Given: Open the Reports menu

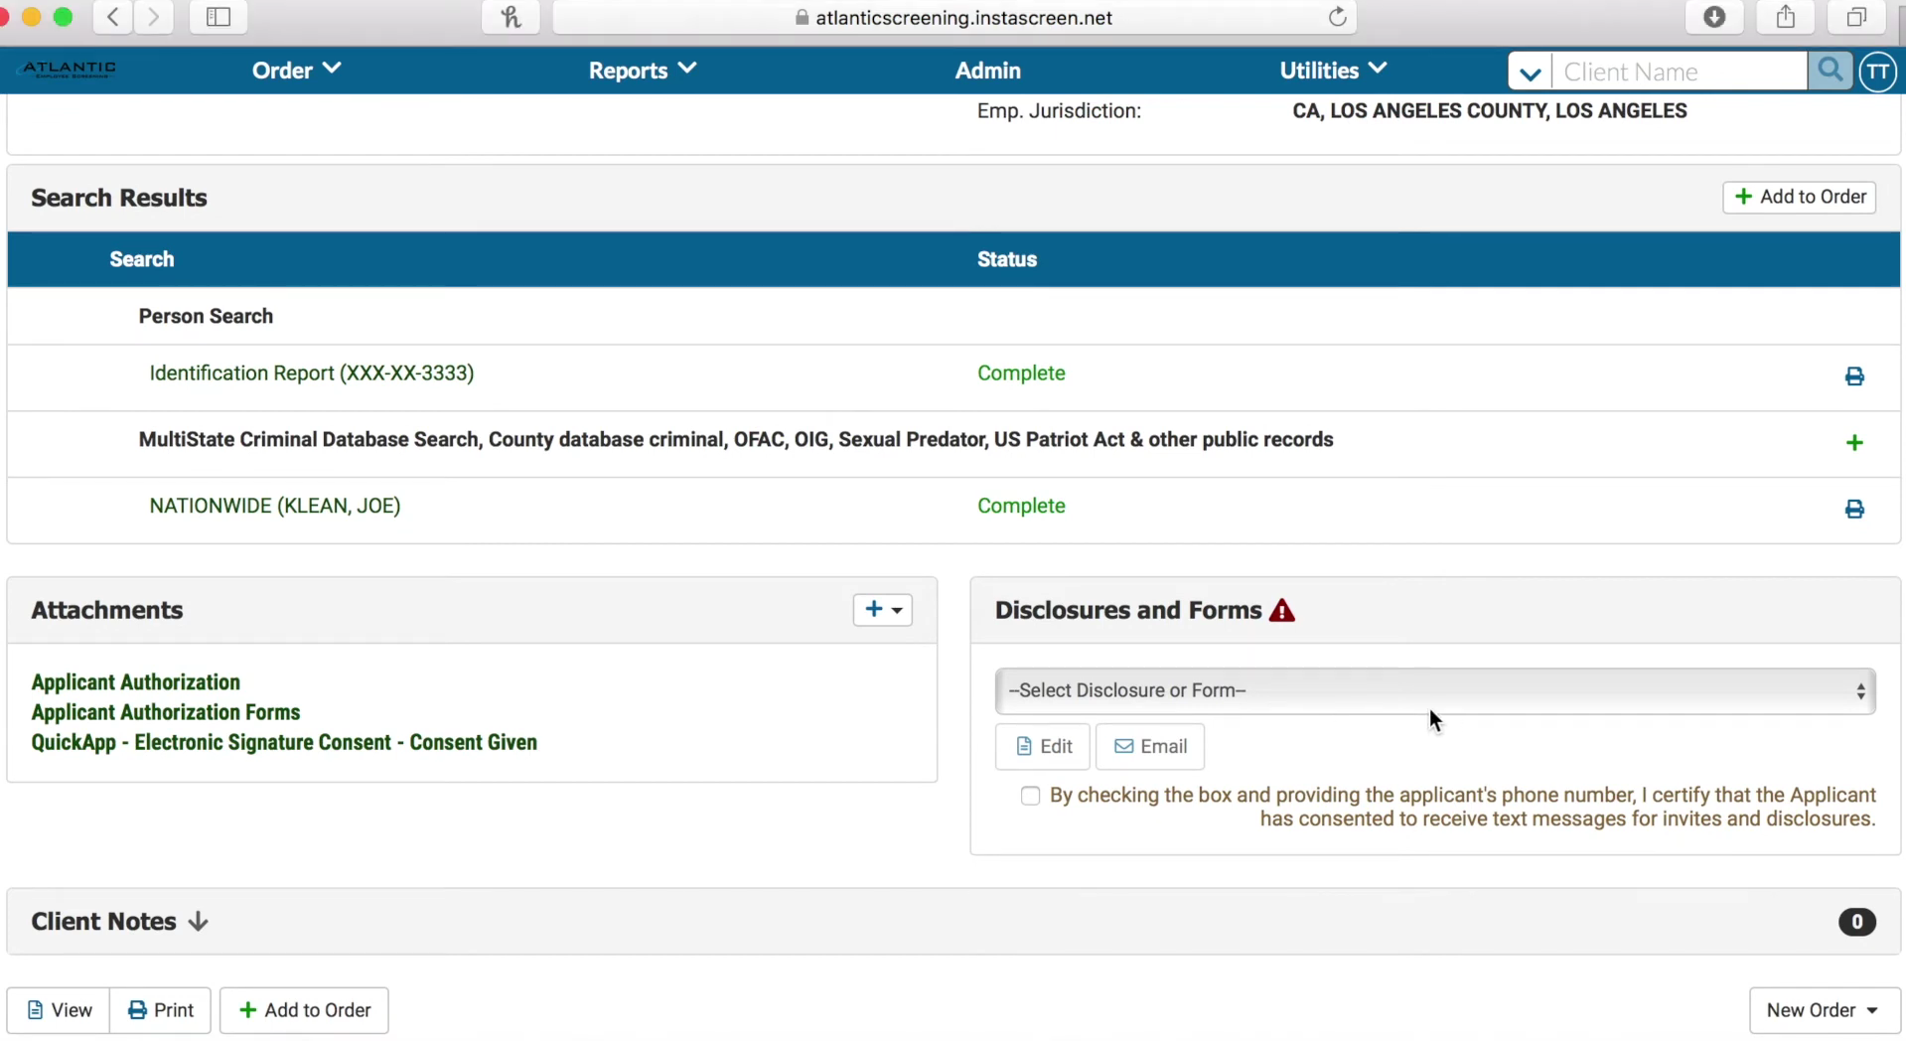Looking at the screenshot, I should click(641, 71).
